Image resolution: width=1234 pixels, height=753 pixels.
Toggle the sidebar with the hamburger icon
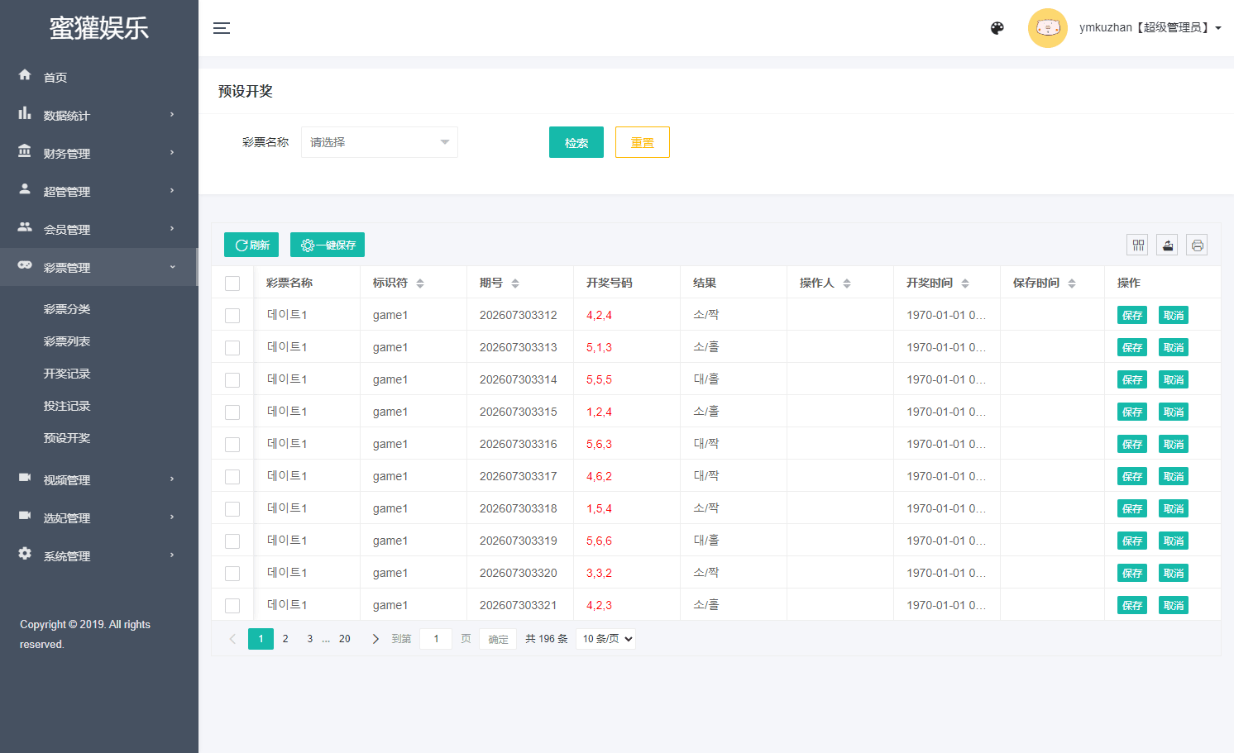(222, 28)
